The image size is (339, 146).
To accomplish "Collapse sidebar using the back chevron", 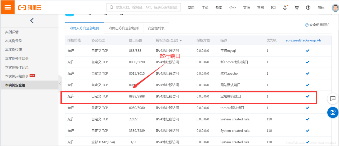I will coord(32,20).
